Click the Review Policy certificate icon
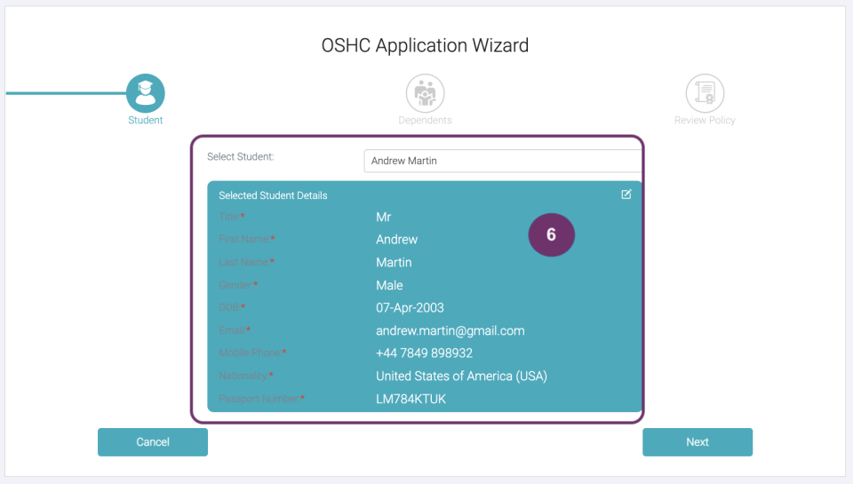Screen dimensions: 853x484 tap(705, 92)
